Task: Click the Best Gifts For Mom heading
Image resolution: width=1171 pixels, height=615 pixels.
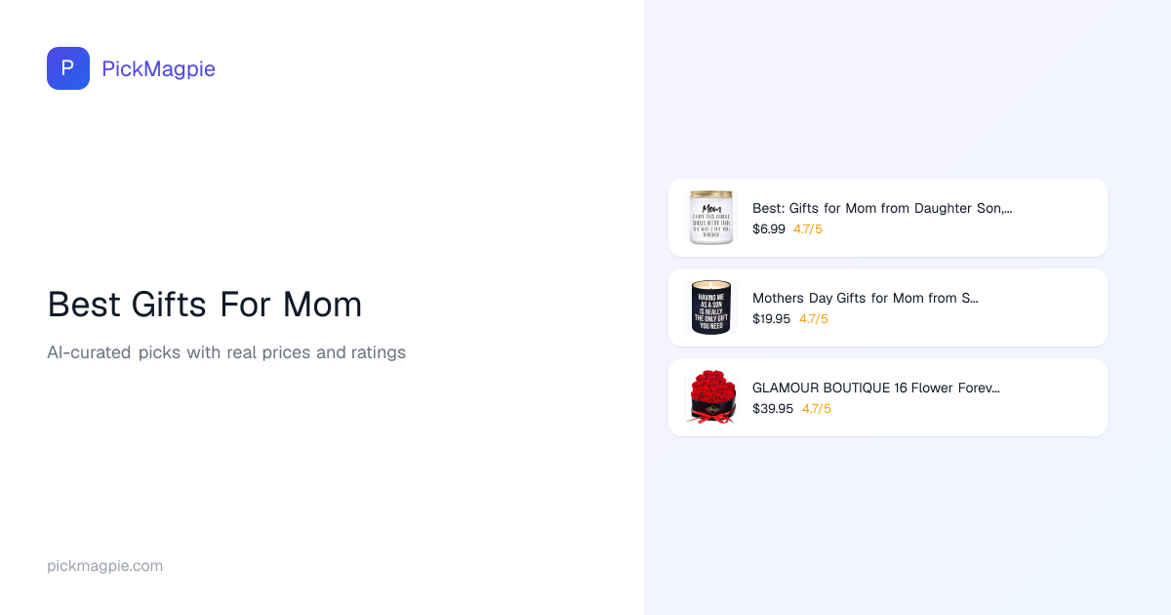Action: (x=205, y=305)
